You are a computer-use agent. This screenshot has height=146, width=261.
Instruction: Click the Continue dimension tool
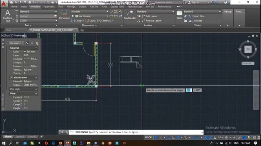click(x=104, y=21)
